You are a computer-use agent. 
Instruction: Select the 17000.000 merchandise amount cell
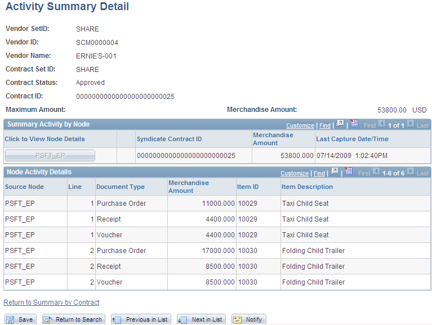coord(218,250)
